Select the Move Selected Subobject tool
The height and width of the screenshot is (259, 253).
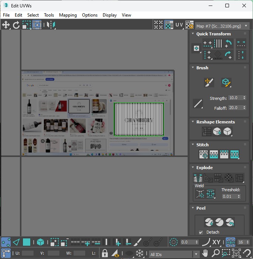tap(6, 25)
